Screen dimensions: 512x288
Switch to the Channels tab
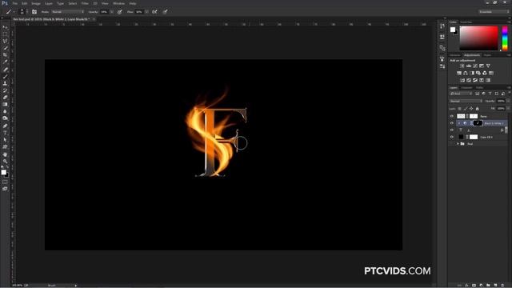pos(466,87)
